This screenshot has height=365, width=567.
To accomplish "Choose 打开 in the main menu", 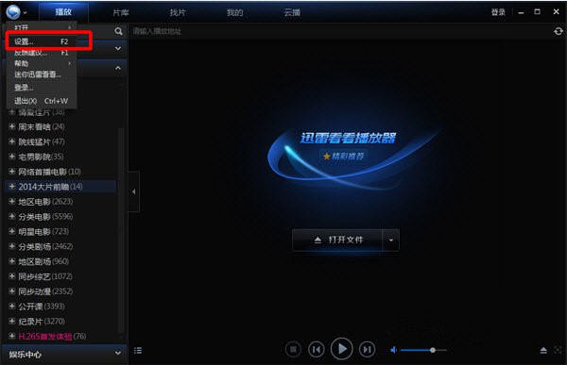I will [42, 27].
